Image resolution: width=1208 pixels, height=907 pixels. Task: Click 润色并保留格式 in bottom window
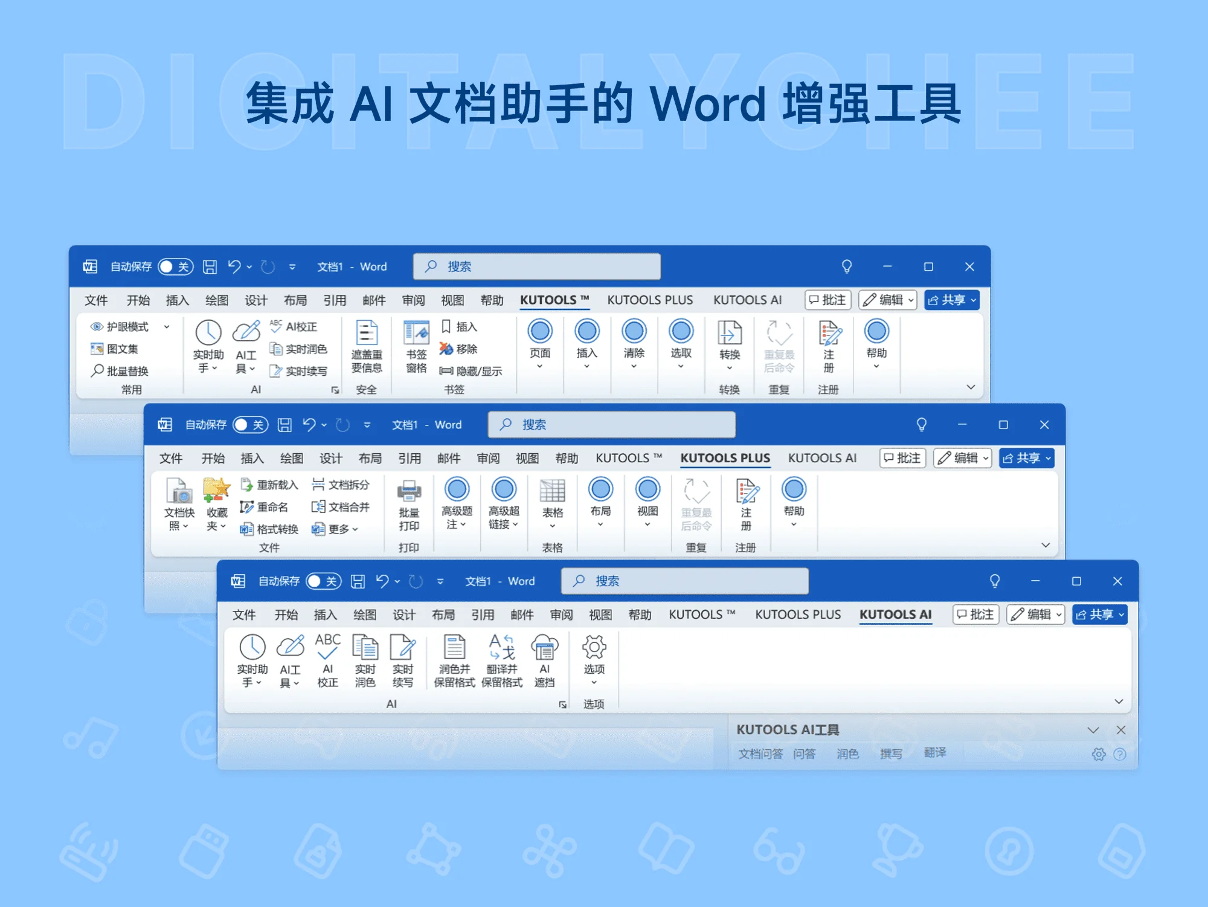(x=455, y=660)
